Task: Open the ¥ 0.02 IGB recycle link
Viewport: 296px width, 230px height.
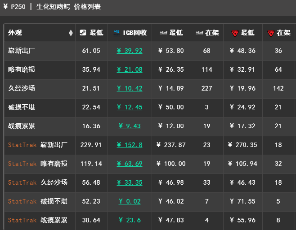Action: 130,201
